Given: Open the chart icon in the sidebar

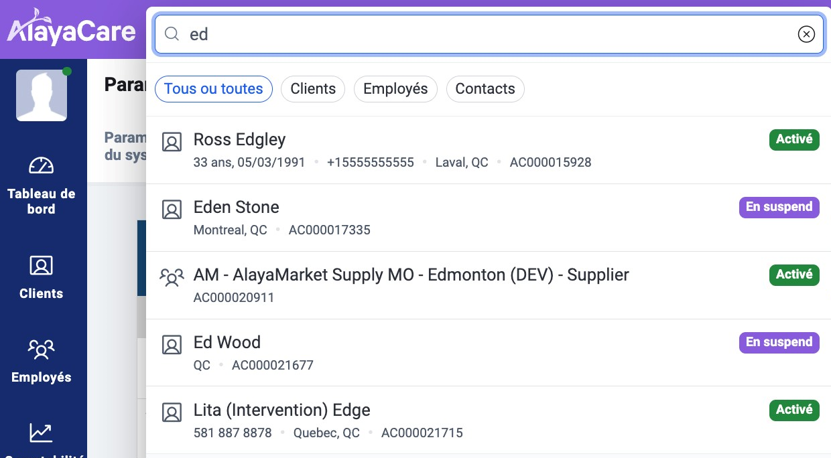Looking at the screenshot, I should pos(42,433).
